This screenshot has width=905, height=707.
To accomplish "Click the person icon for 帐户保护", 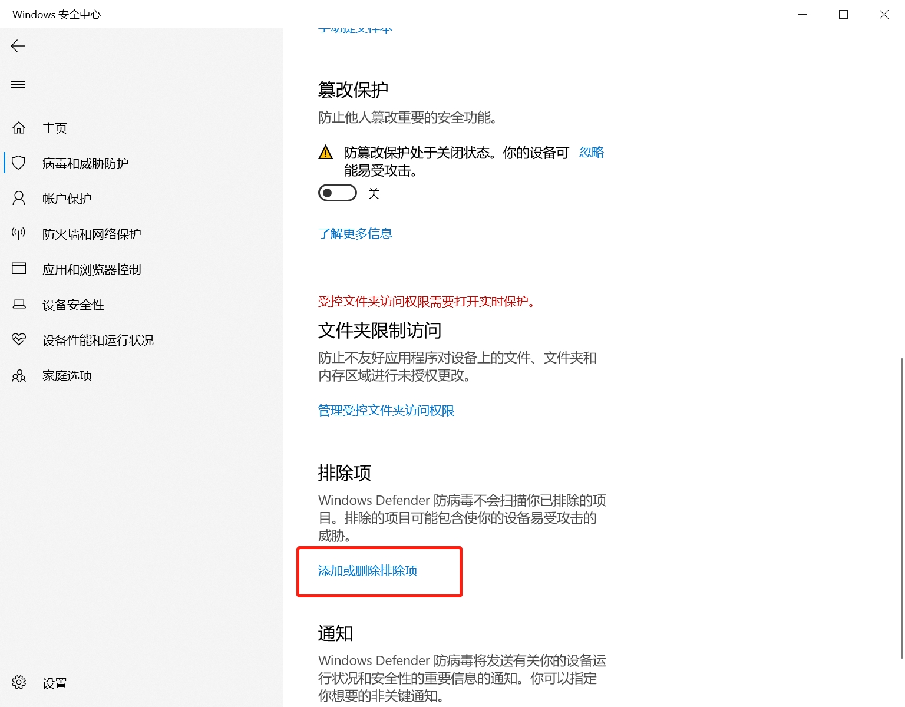I will click(x=19, y=199).
